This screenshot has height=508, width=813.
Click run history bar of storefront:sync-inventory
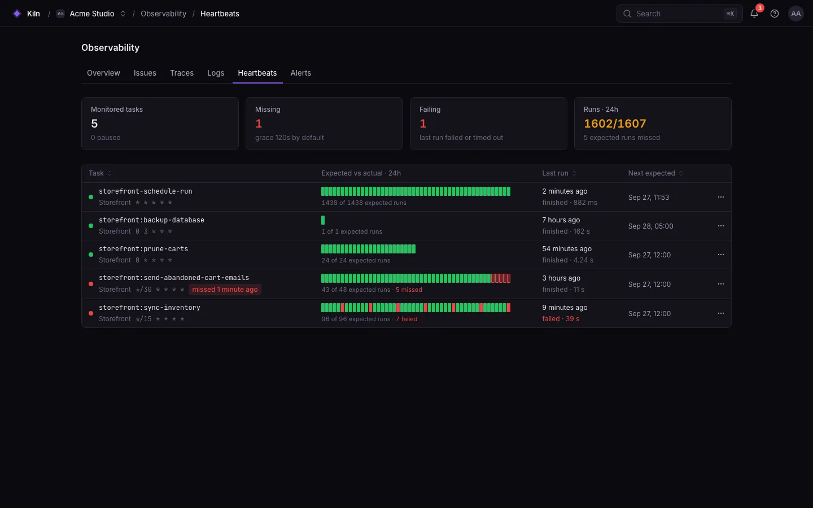(416, 308)
